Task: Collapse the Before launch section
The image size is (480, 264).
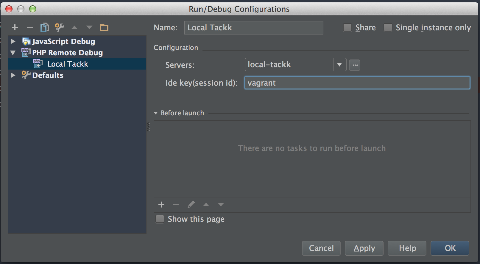Action: [x=156, y=113]
